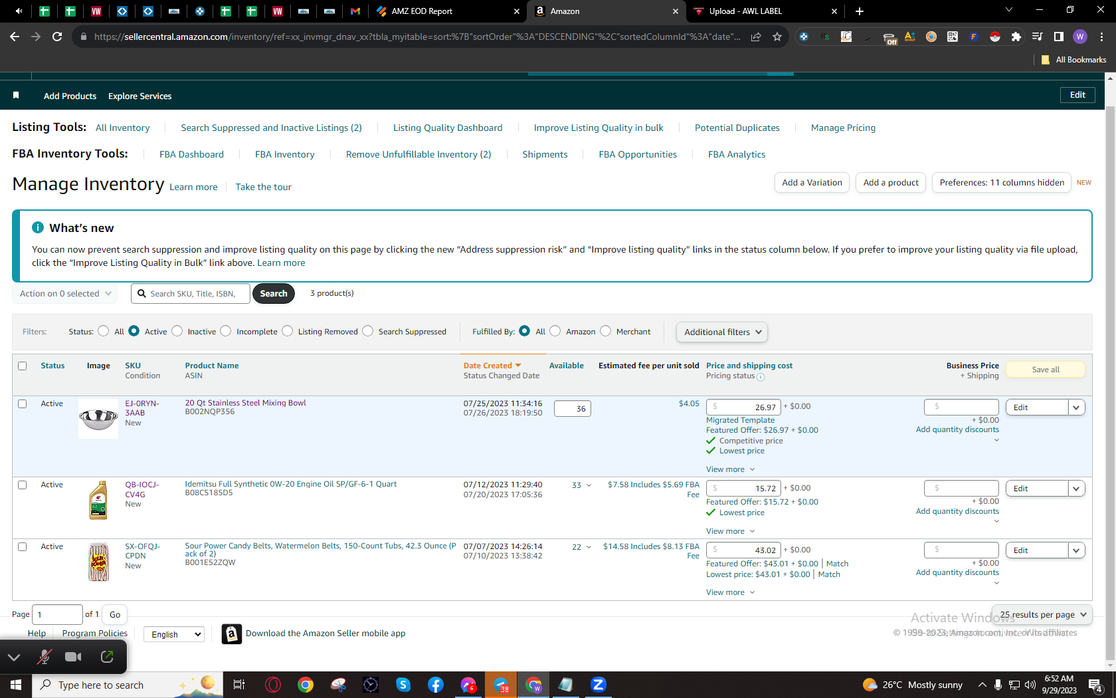The height and width of the screenshot is (698, 1116).
Task: Click the page number input field
Action: click(x=58, y=615)
